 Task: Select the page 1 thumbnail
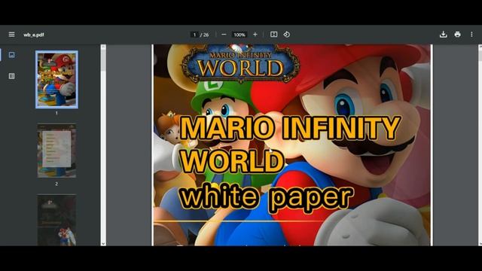click(x=57, y=80)
